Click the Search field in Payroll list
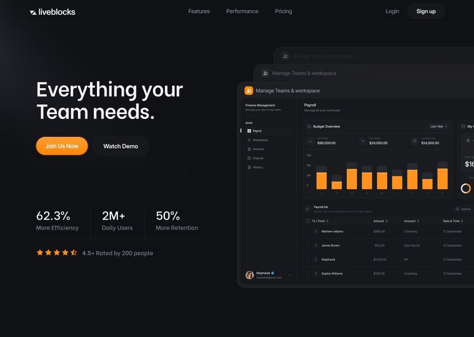 464,209
